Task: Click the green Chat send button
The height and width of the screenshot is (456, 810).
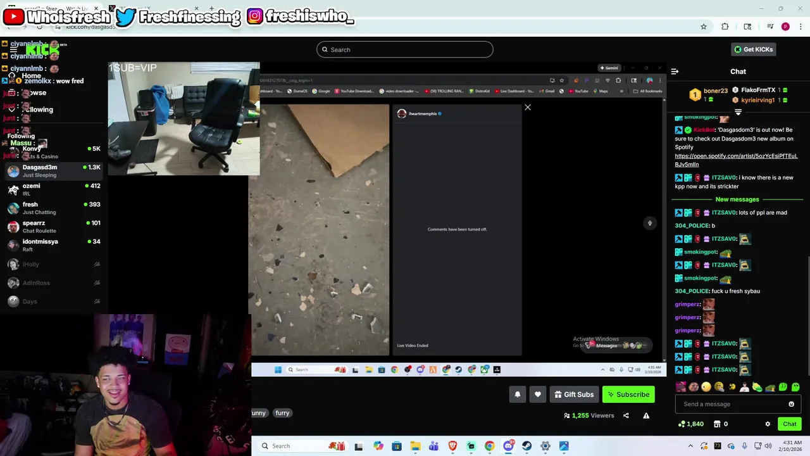Action: pos(790,424)
